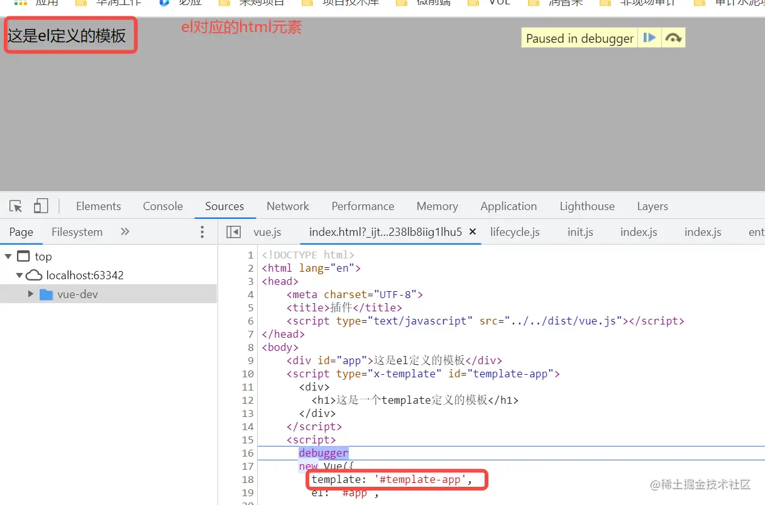Click the page text 这是el定义的模板
The image size is (765, 505).
point(67,36)
